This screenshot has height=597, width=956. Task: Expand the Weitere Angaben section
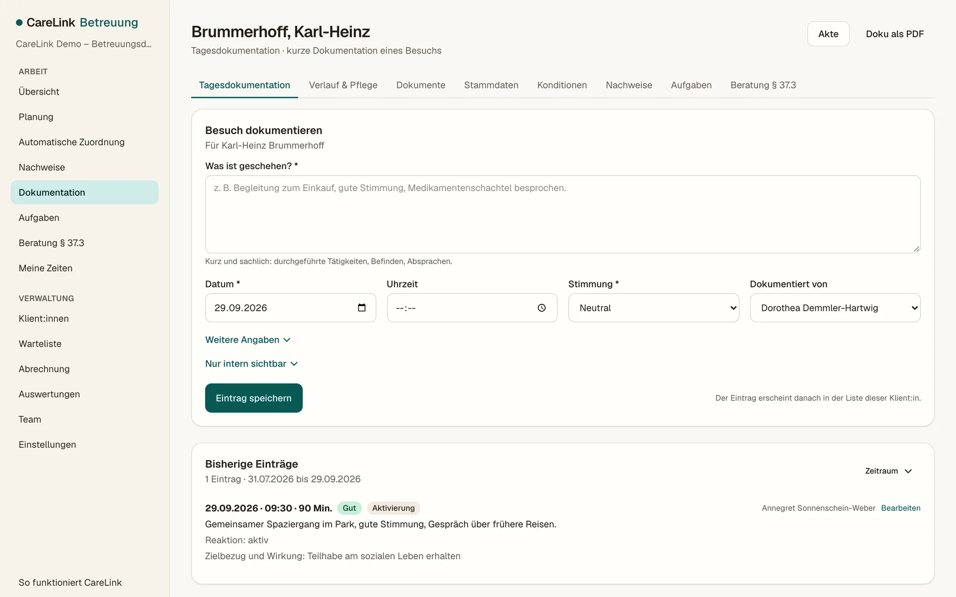[x=248, y=340]
